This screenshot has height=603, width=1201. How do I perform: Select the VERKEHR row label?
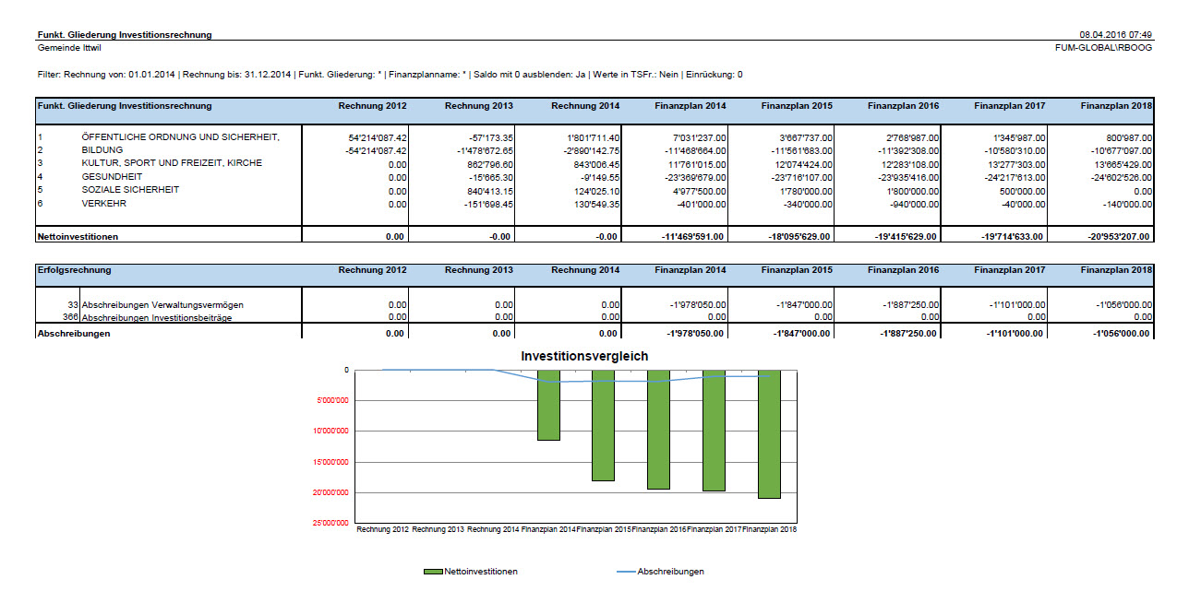point(103,204)
